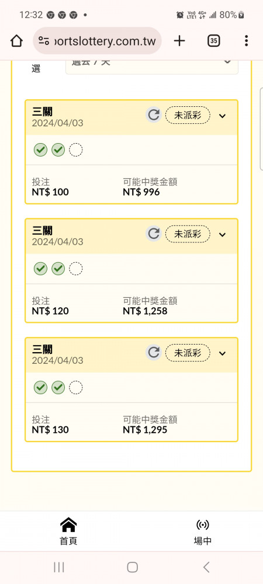
Task: Switch to 場中 live tab
Action: point(203,531)
